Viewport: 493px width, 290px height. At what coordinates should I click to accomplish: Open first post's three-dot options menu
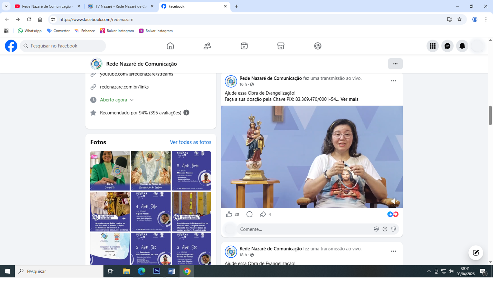(x=393, y=81)
